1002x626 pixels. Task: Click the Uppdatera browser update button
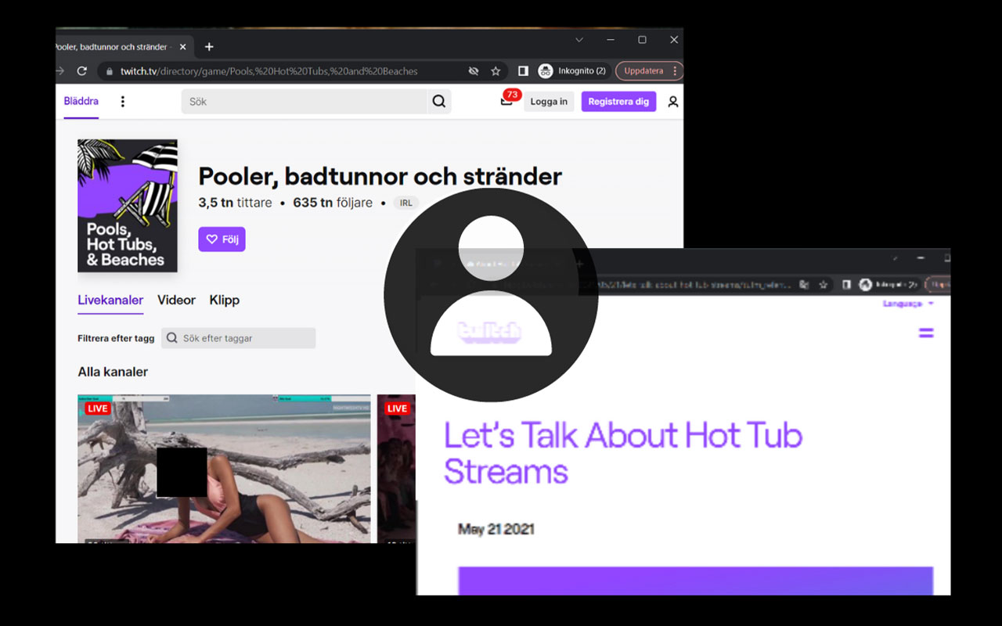coord(648,71)
